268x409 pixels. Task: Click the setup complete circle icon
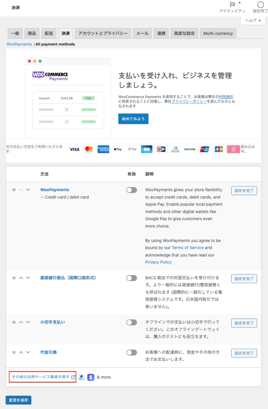tap(260, 4)
